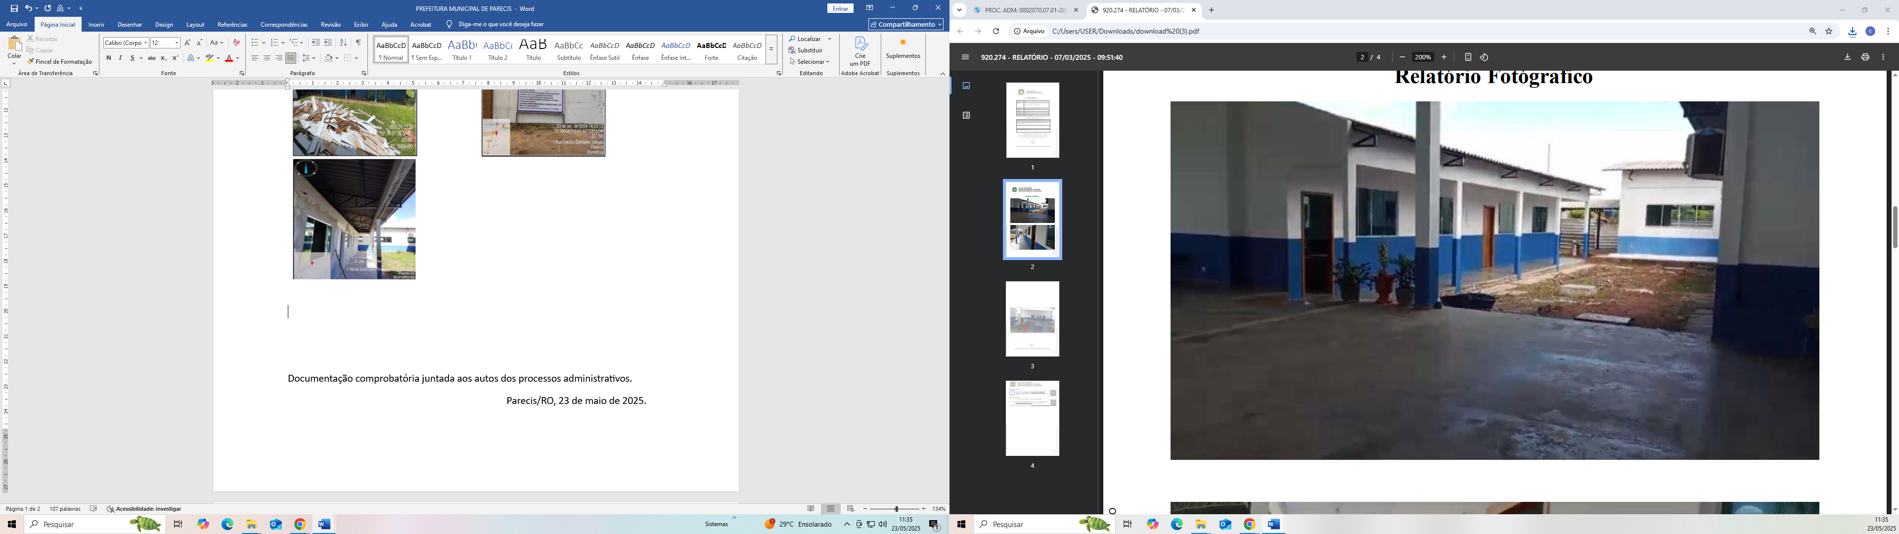
Task: Open the Compartilhamento share dropdown
Action: pyautogui.click(x=906, y=24)
